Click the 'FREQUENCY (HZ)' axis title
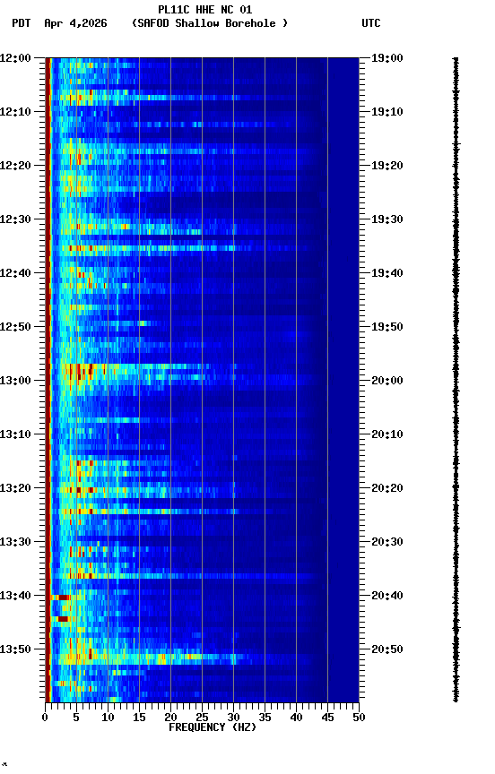Viewport: 495px width, 774px height. coord(213,727)
